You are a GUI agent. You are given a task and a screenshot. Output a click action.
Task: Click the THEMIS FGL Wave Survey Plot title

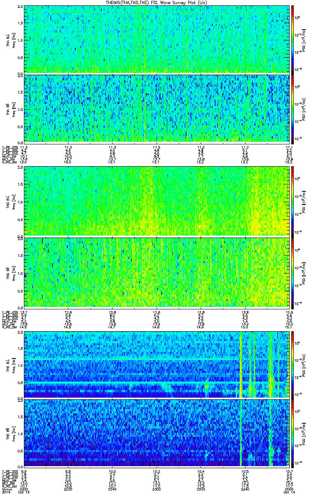pos(157,2)
